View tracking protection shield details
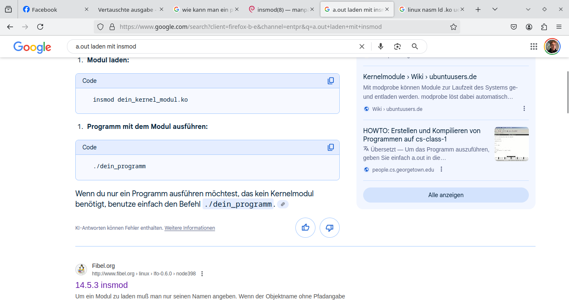This screenshot has height=303, width=569. [100, 26]
